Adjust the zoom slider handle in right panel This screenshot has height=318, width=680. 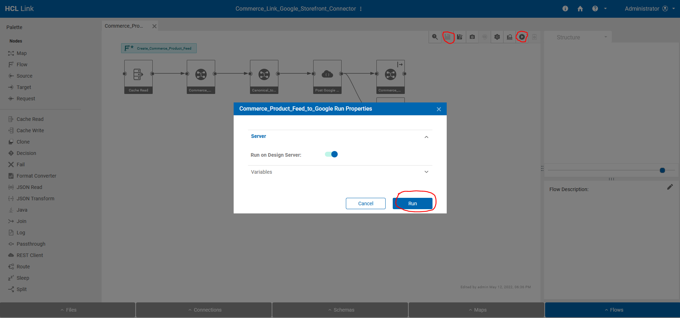pyautogui.click(x=662, y=170)
